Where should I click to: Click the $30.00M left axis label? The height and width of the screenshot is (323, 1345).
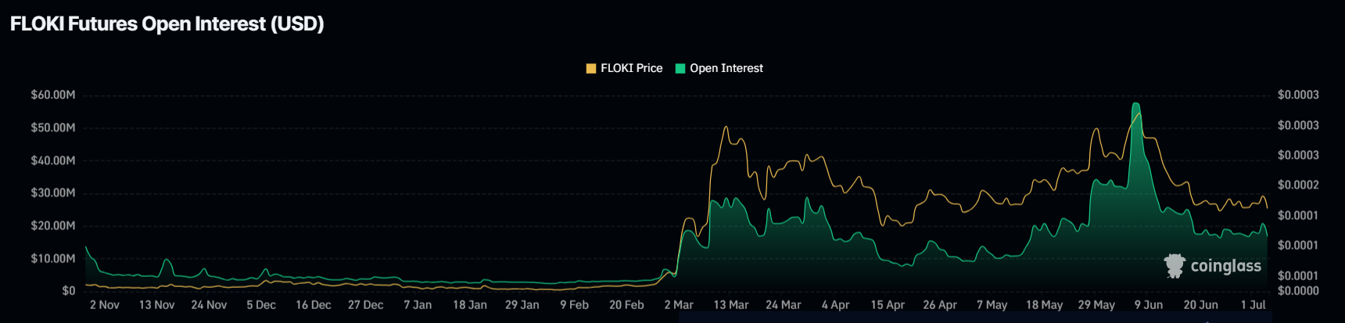point(53,192)
